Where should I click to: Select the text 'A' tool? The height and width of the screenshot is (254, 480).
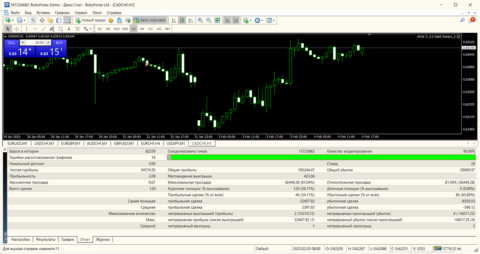[x=69, y=29]
